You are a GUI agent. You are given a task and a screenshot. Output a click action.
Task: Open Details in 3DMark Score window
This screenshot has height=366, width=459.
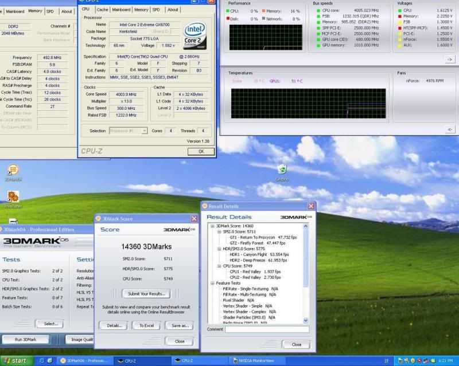tap(114, 325)
